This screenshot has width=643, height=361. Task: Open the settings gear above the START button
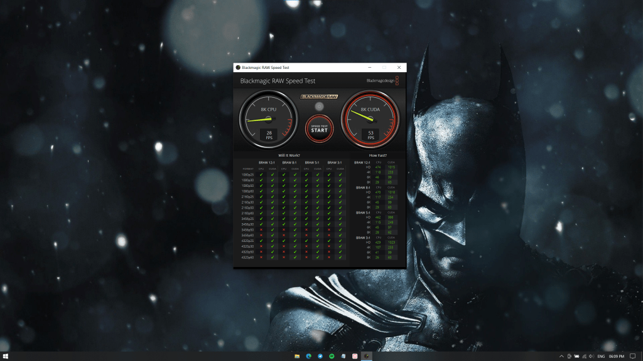(x=319, y=107)
